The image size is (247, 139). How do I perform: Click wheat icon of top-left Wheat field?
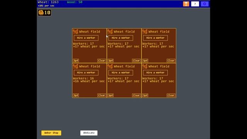pos(76,32)
